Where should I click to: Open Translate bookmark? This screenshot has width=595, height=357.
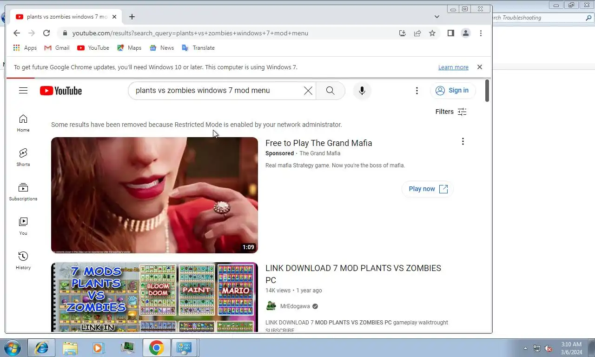[198, 48]
